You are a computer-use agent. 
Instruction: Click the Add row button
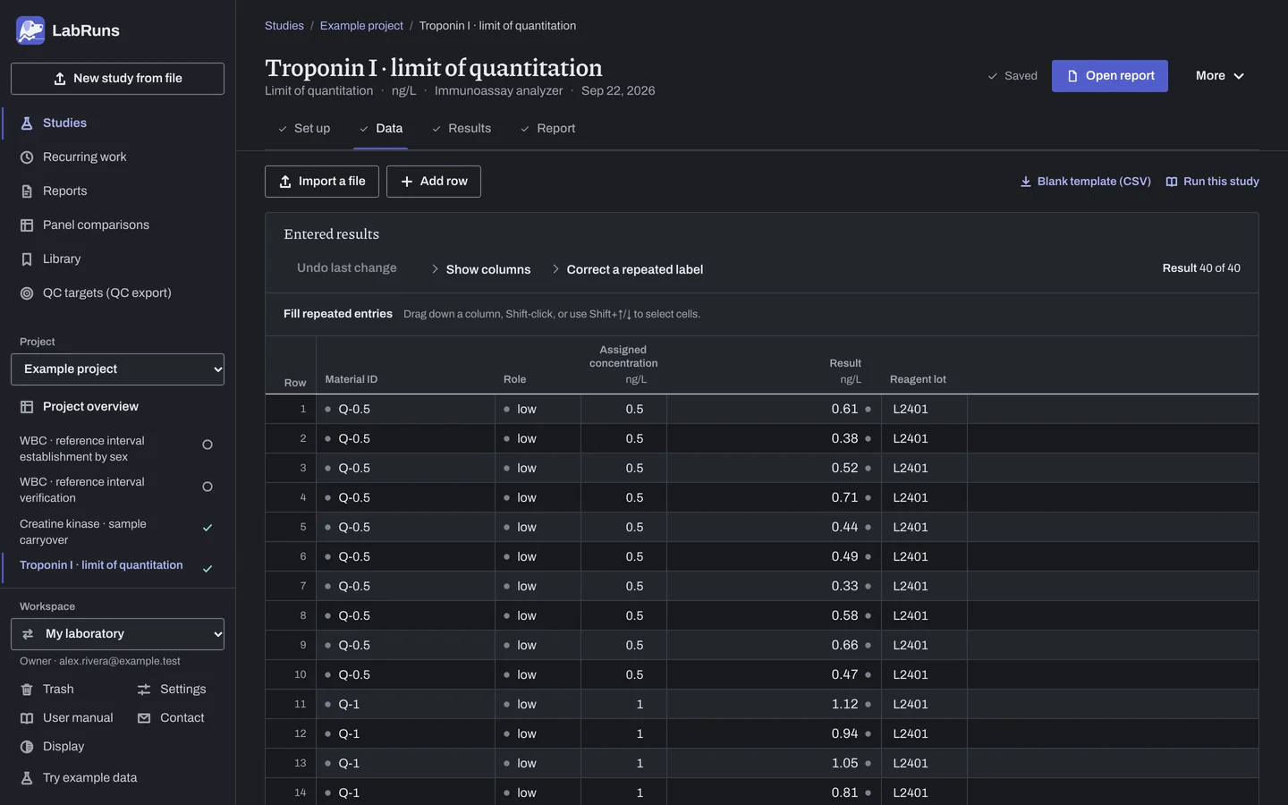[x=434, y=182]
